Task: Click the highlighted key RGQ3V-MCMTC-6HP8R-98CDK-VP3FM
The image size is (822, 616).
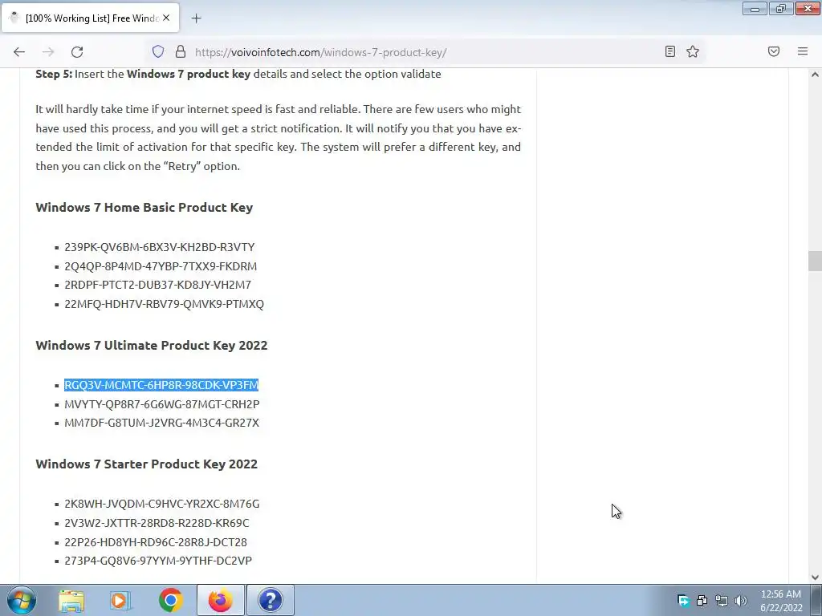Action: 161,385
